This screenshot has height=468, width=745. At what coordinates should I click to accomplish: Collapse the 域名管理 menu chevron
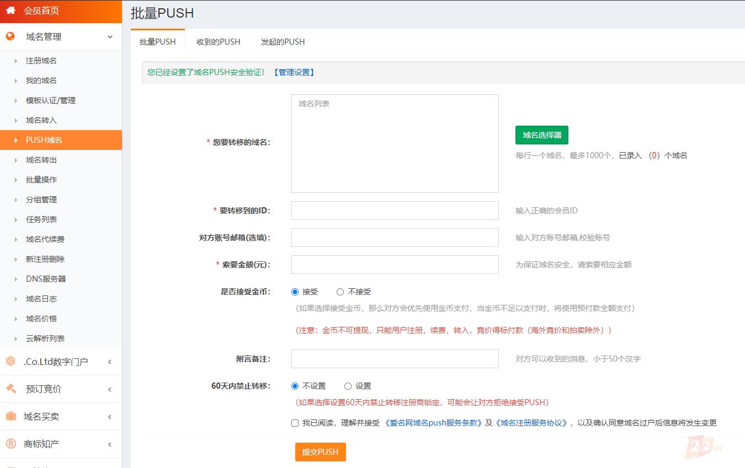pos(110,37)
